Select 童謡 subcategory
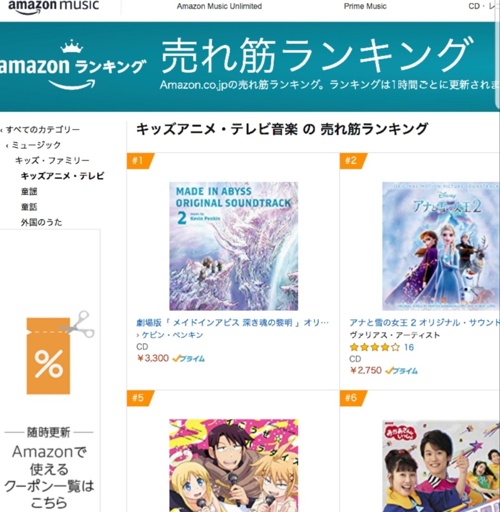Image resolution: width=500 pixels, height=512 pixels. point(29,191)
